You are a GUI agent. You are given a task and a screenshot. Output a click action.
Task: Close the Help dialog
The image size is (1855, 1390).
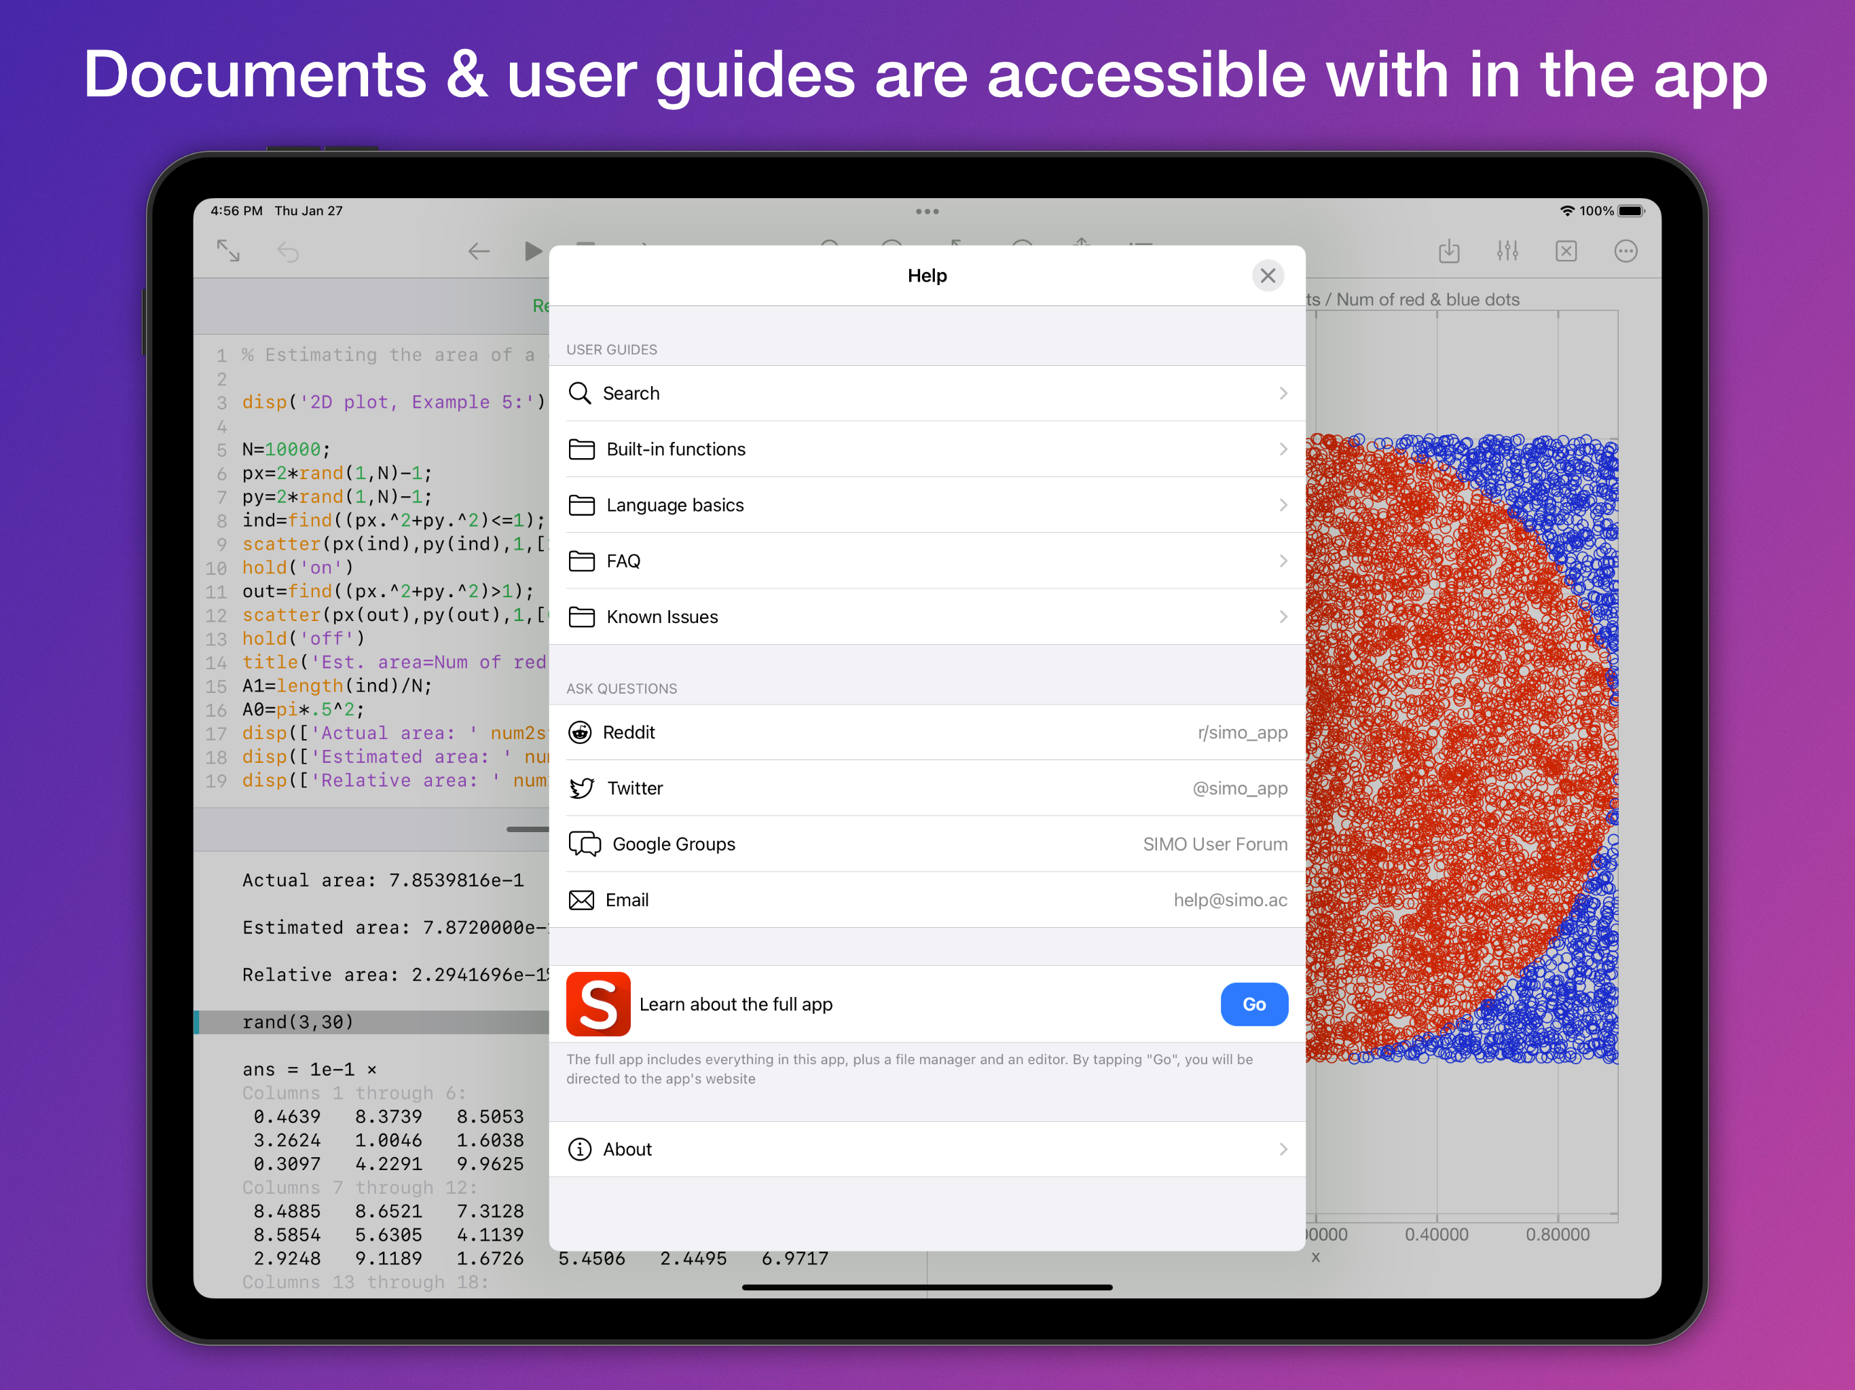(x=1267, y=276)
